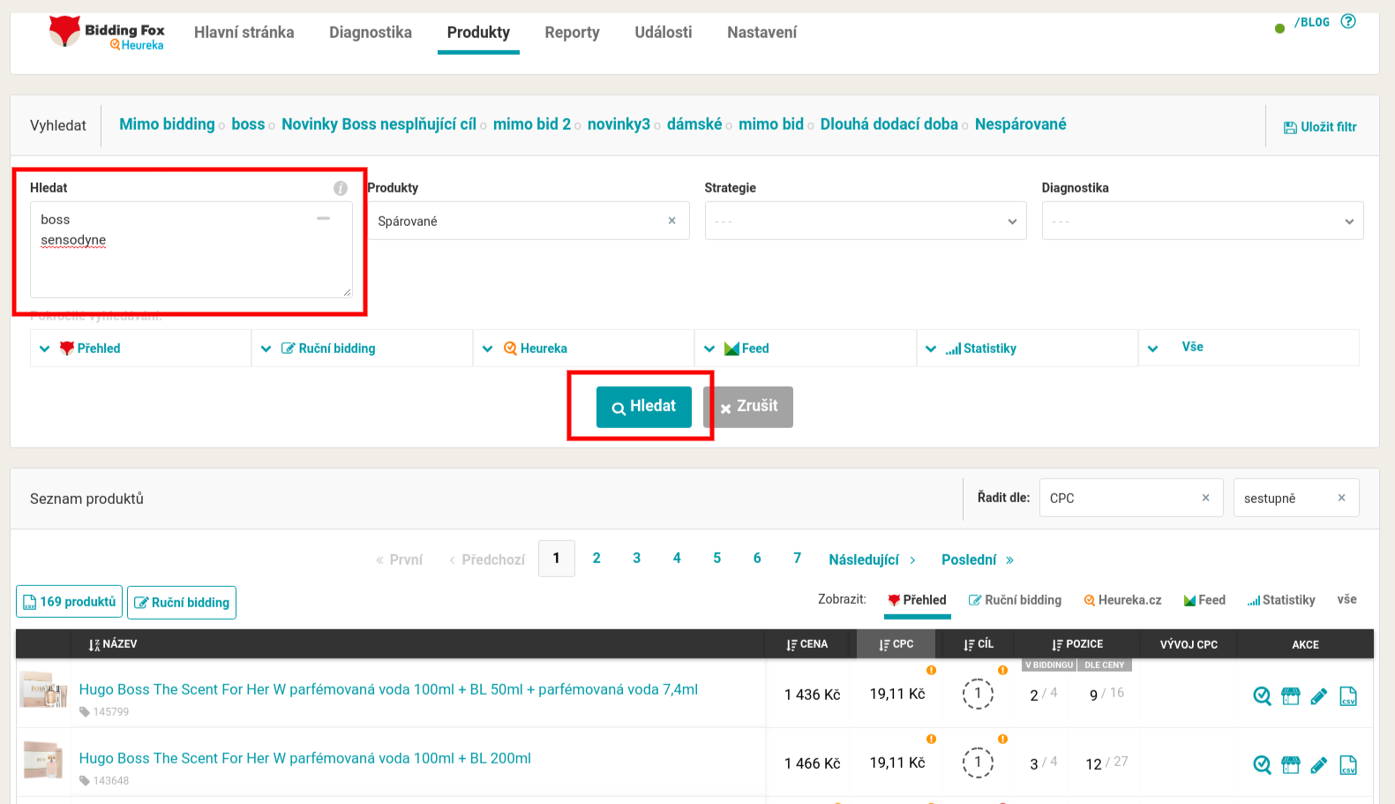Sort table by CÍL column

[x=979, y=644]
